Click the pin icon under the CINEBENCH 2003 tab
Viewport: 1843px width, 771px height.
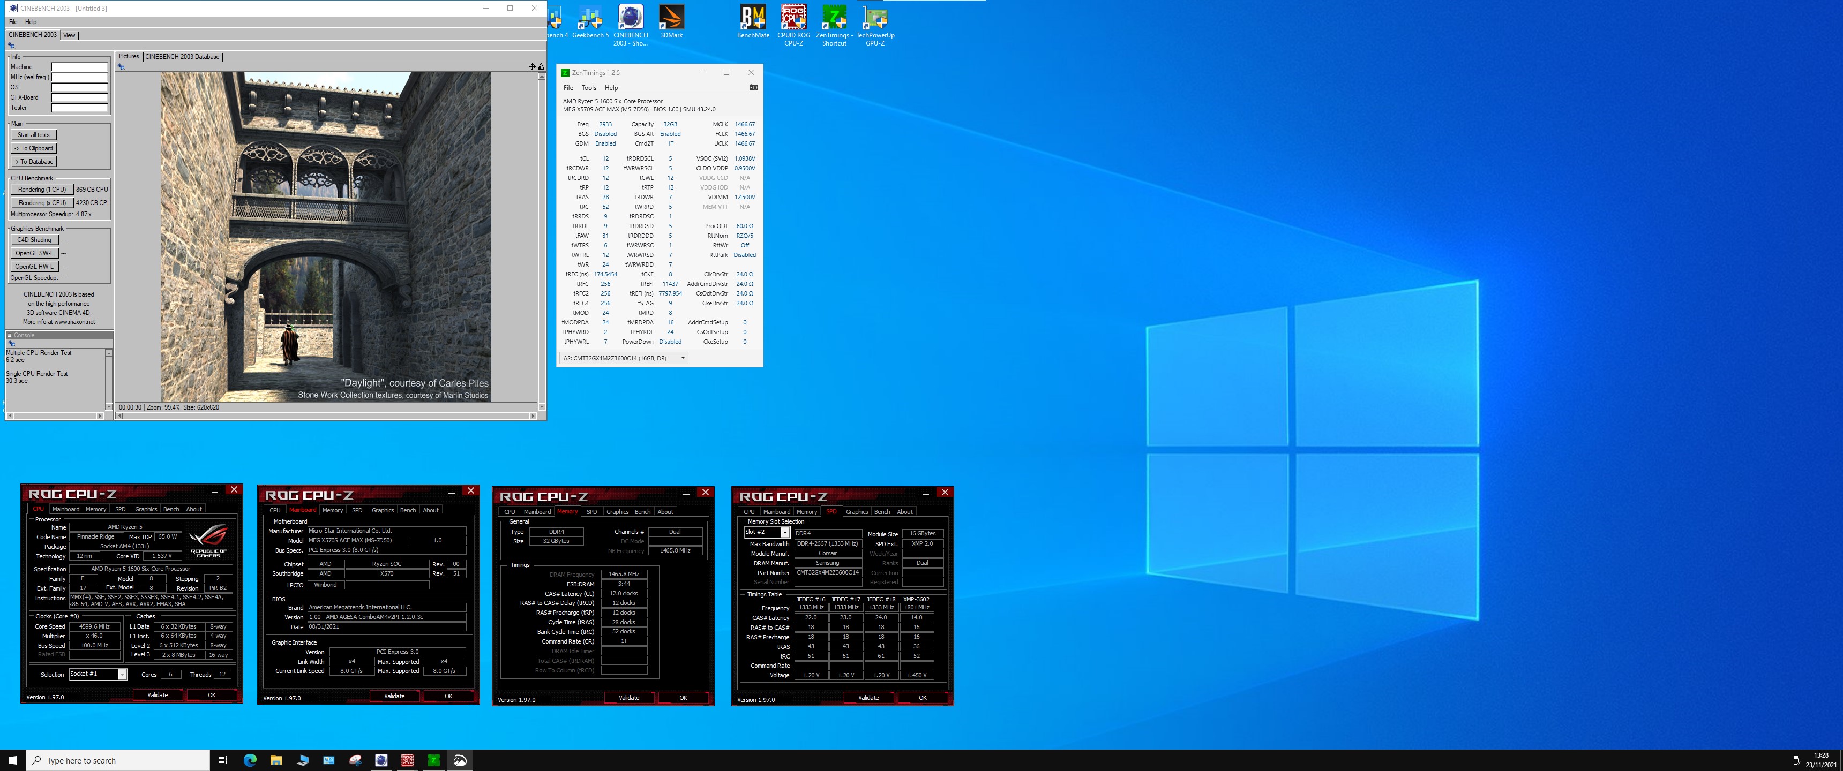click(11, 45)
